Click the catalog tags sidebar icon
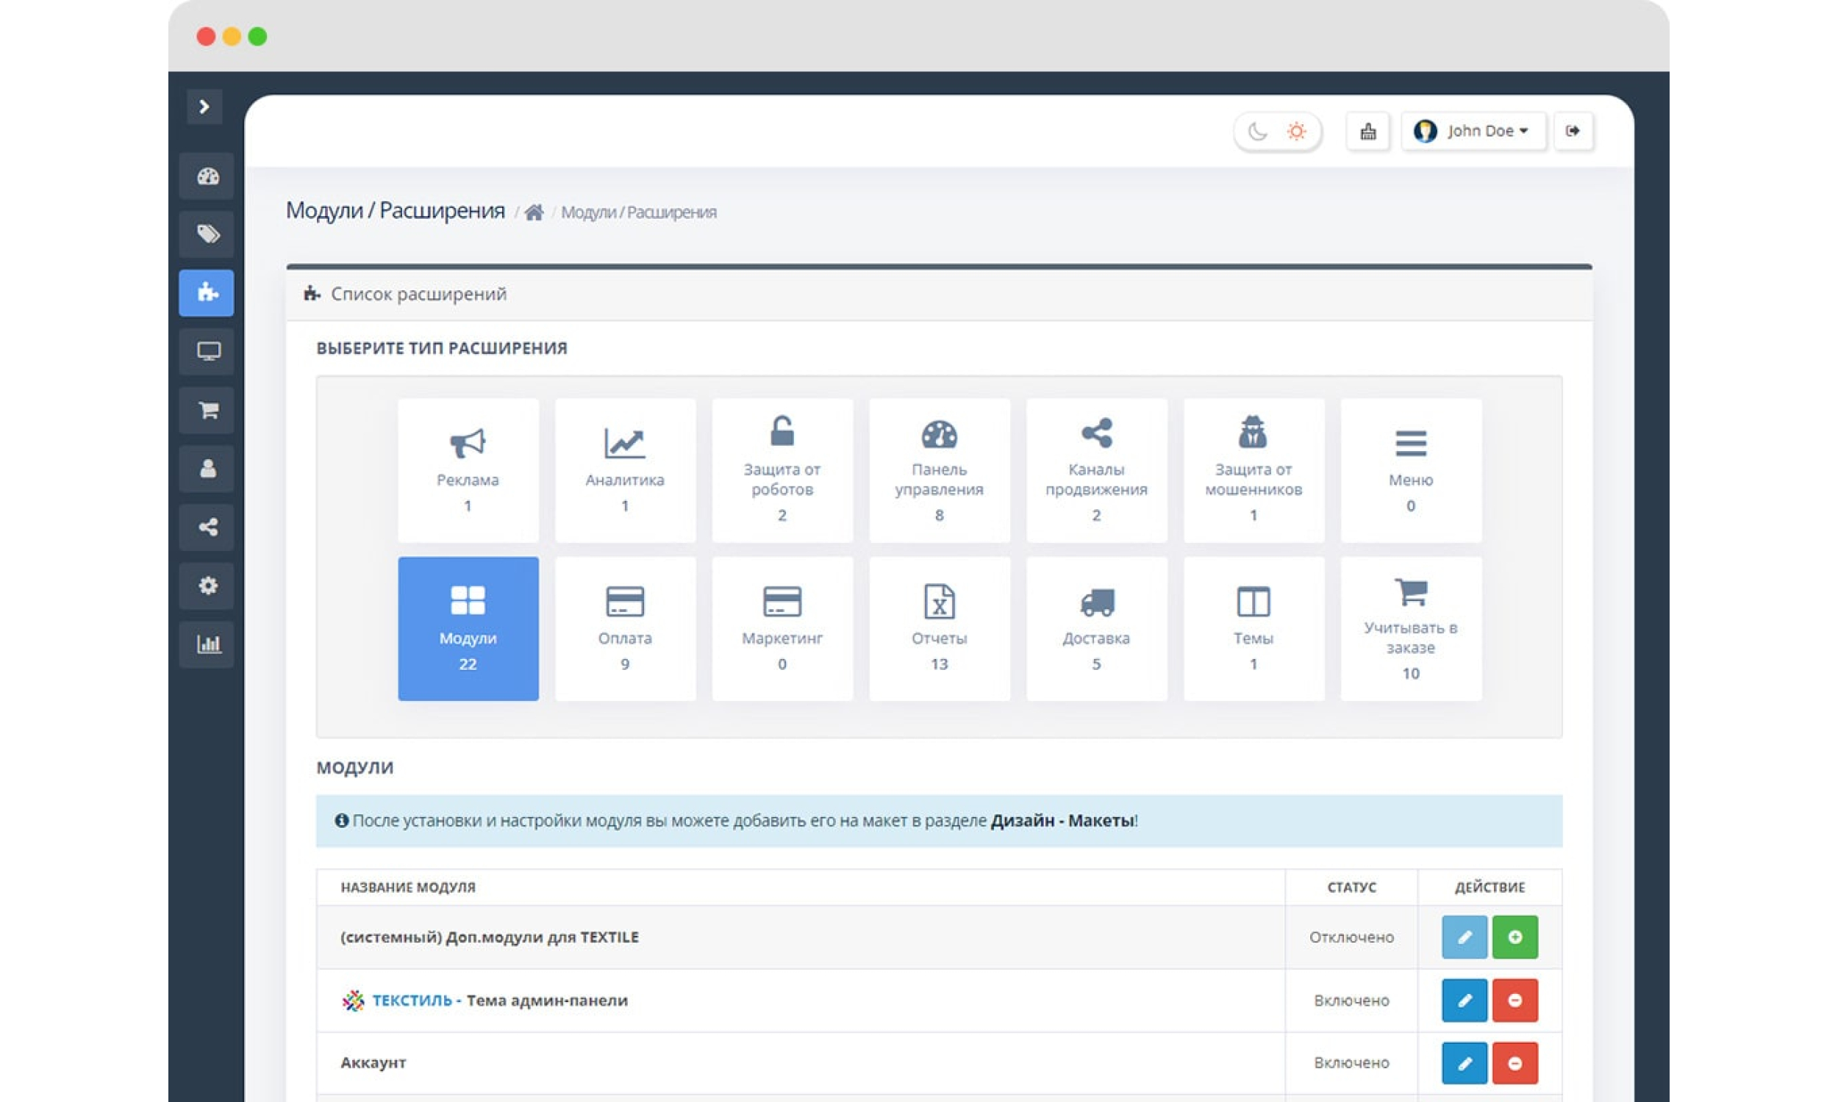Viewport: 1838px width, 1102px height. click(x=207, y=234)
